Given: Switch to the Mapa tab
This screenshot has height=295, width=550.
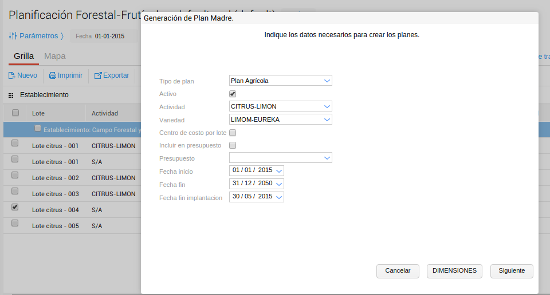Looking at the screenshot, I should (x=55, y=56).
